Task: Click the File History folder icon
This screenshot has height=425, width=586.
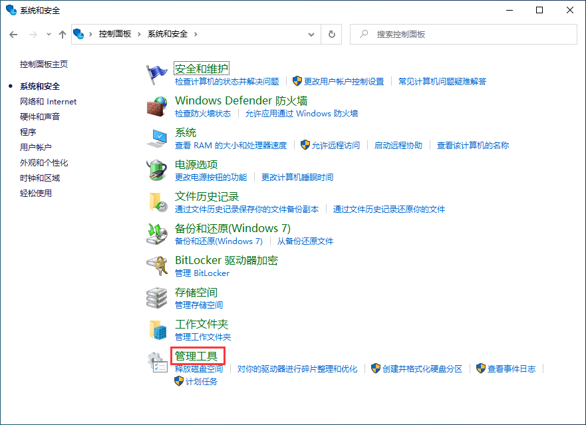Action: tap(157, 202)
